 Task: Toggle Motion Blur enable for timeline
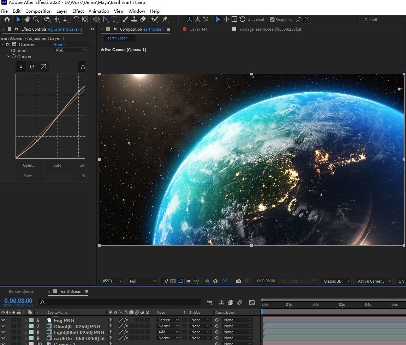[240, 302]
